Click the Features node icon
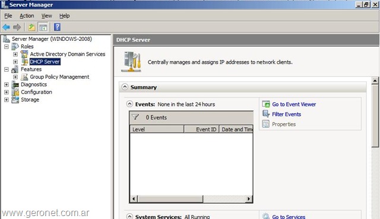380x219 pixels. (15, 69)
